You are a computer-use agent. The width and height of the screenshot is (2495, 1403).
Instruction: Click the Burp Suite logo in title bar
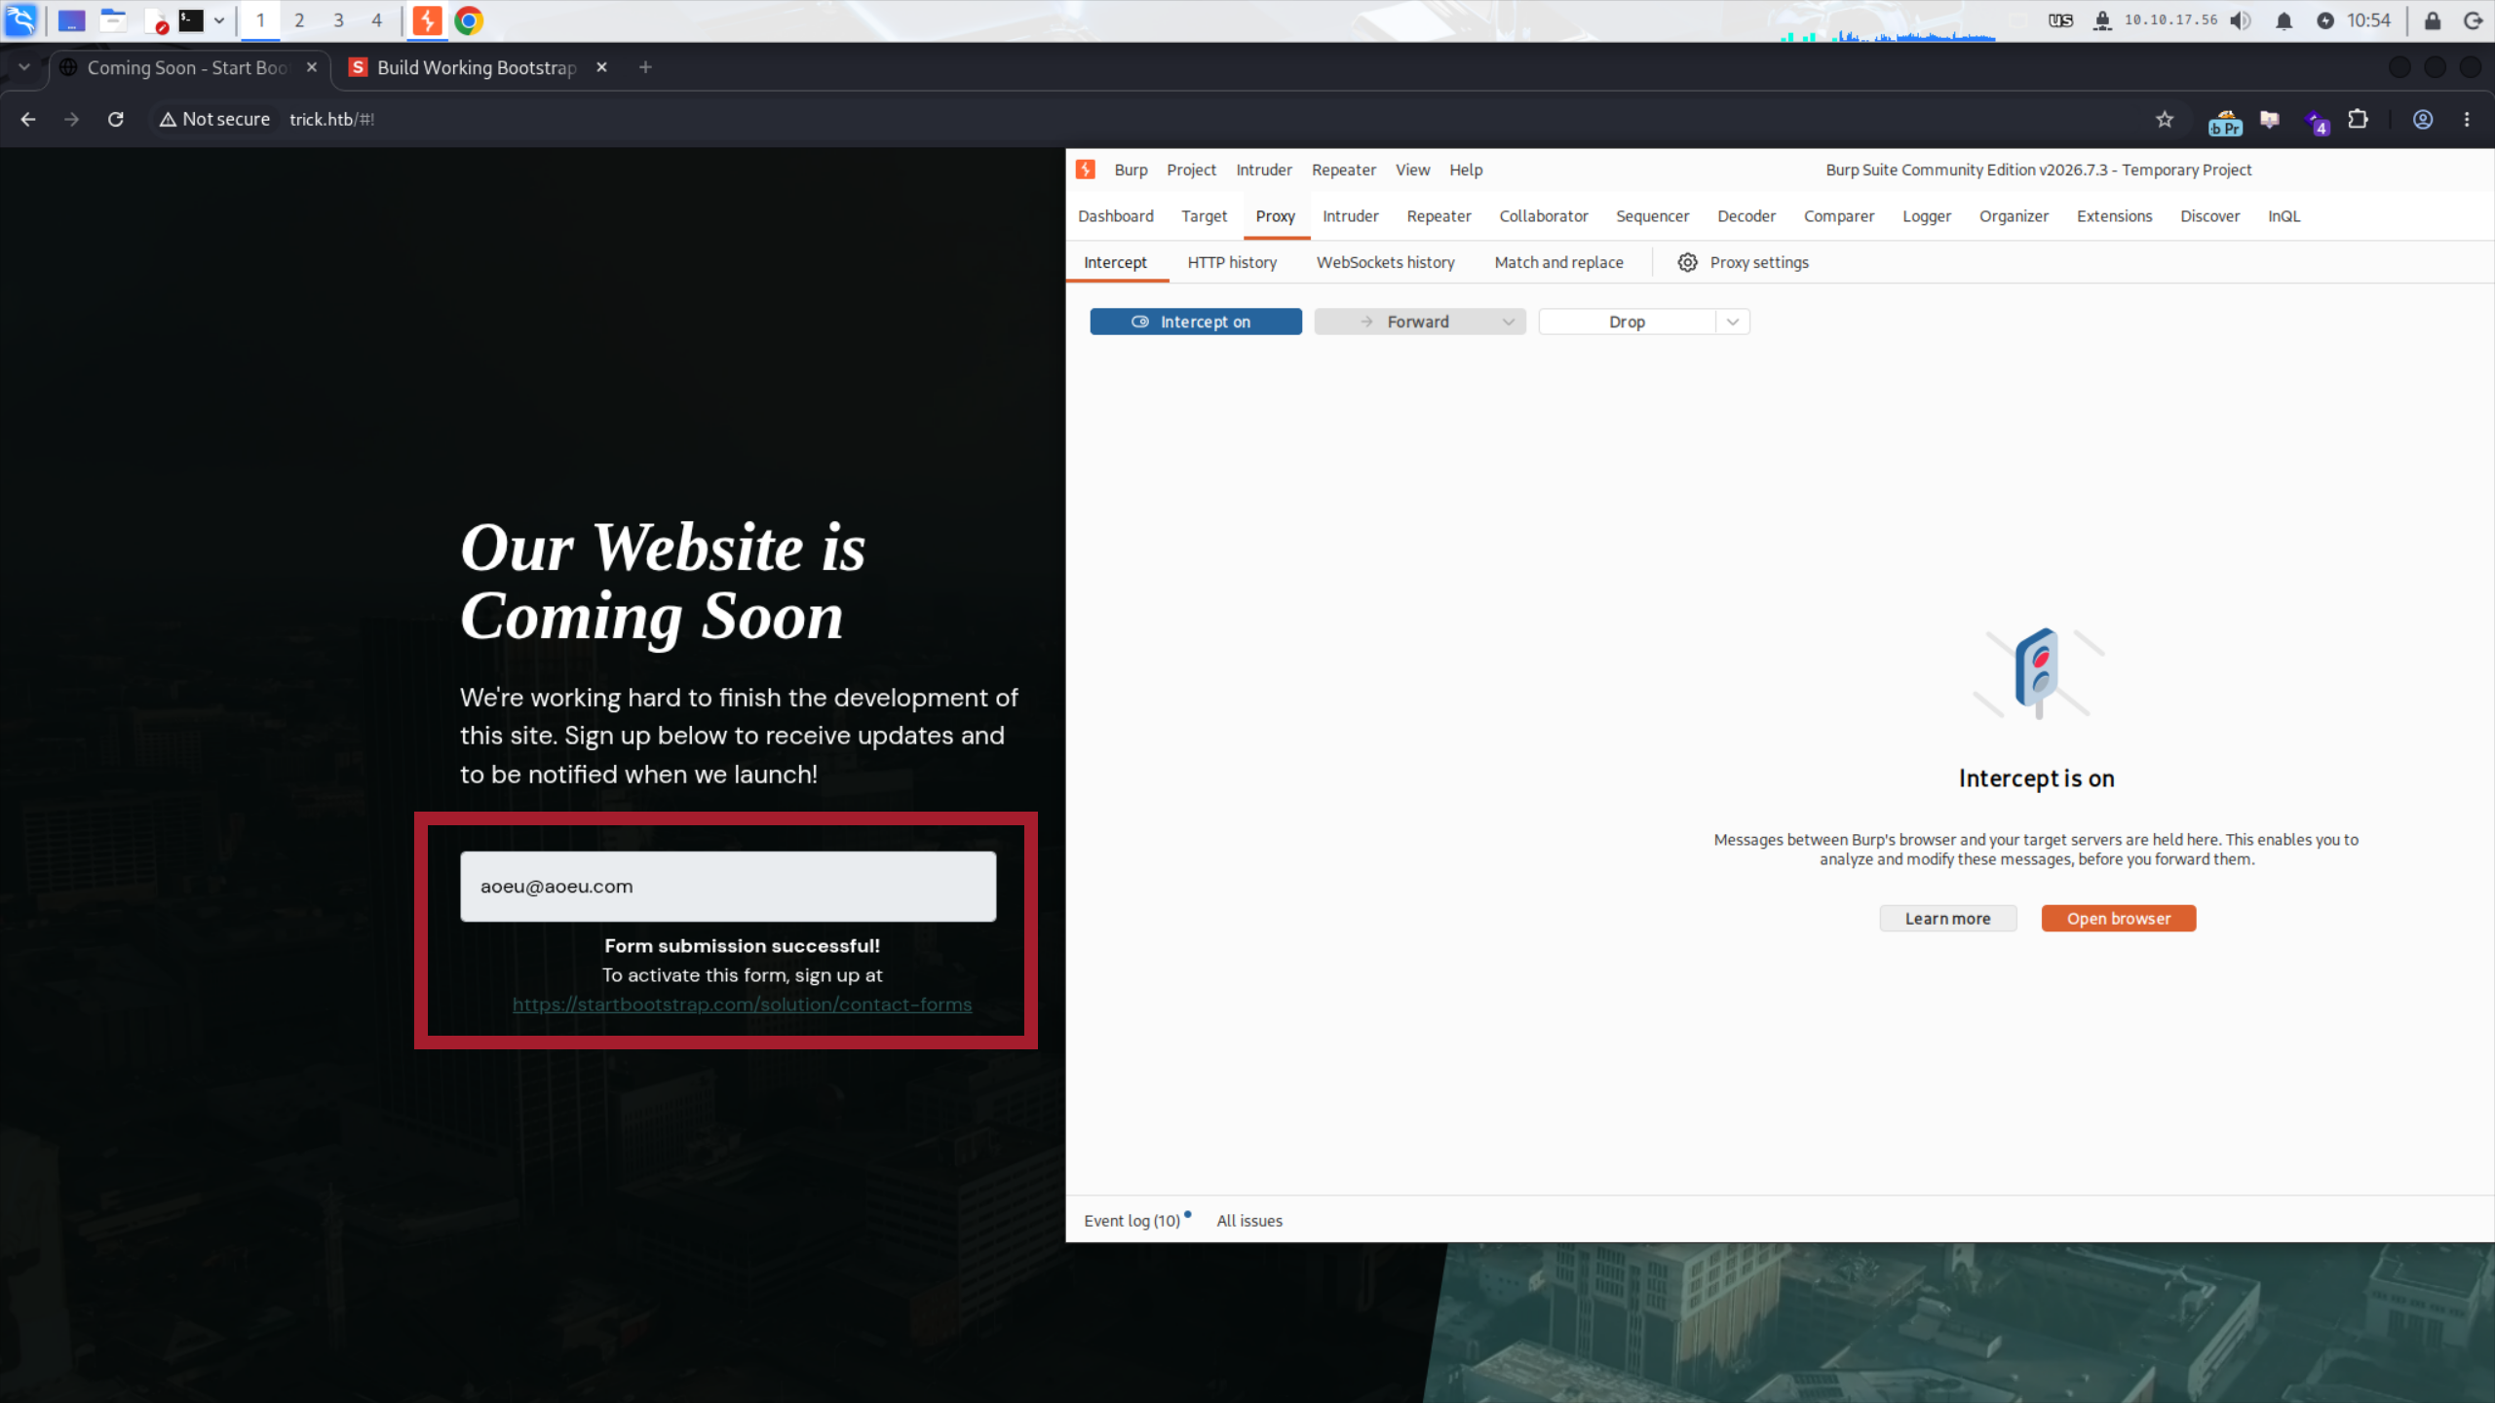1086,170
